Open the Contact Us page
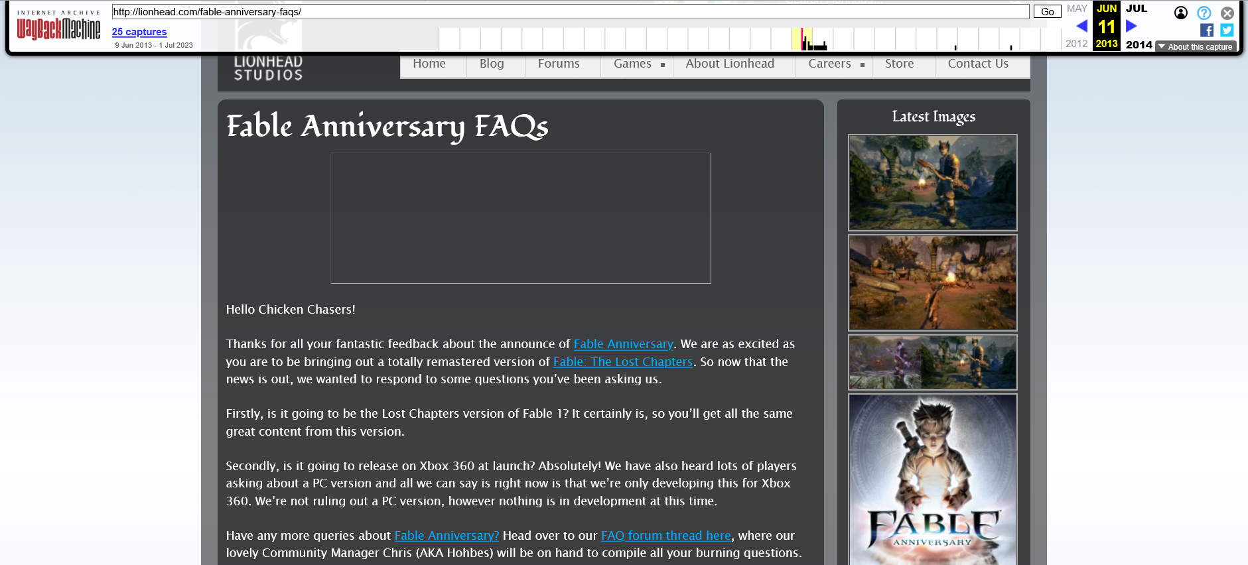Viewport: 1248px width, 565px height. [978, 64]
